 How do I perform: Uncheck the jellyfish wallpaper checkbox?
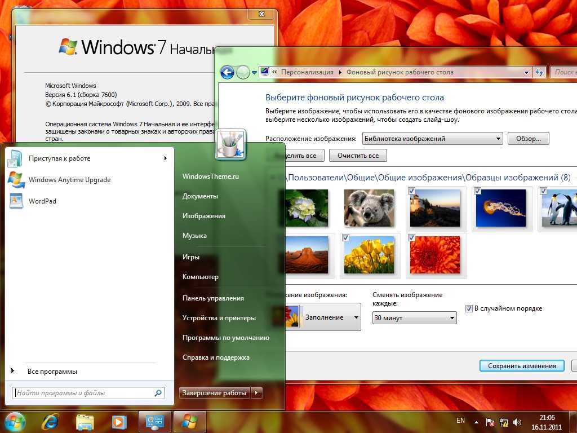478,191
